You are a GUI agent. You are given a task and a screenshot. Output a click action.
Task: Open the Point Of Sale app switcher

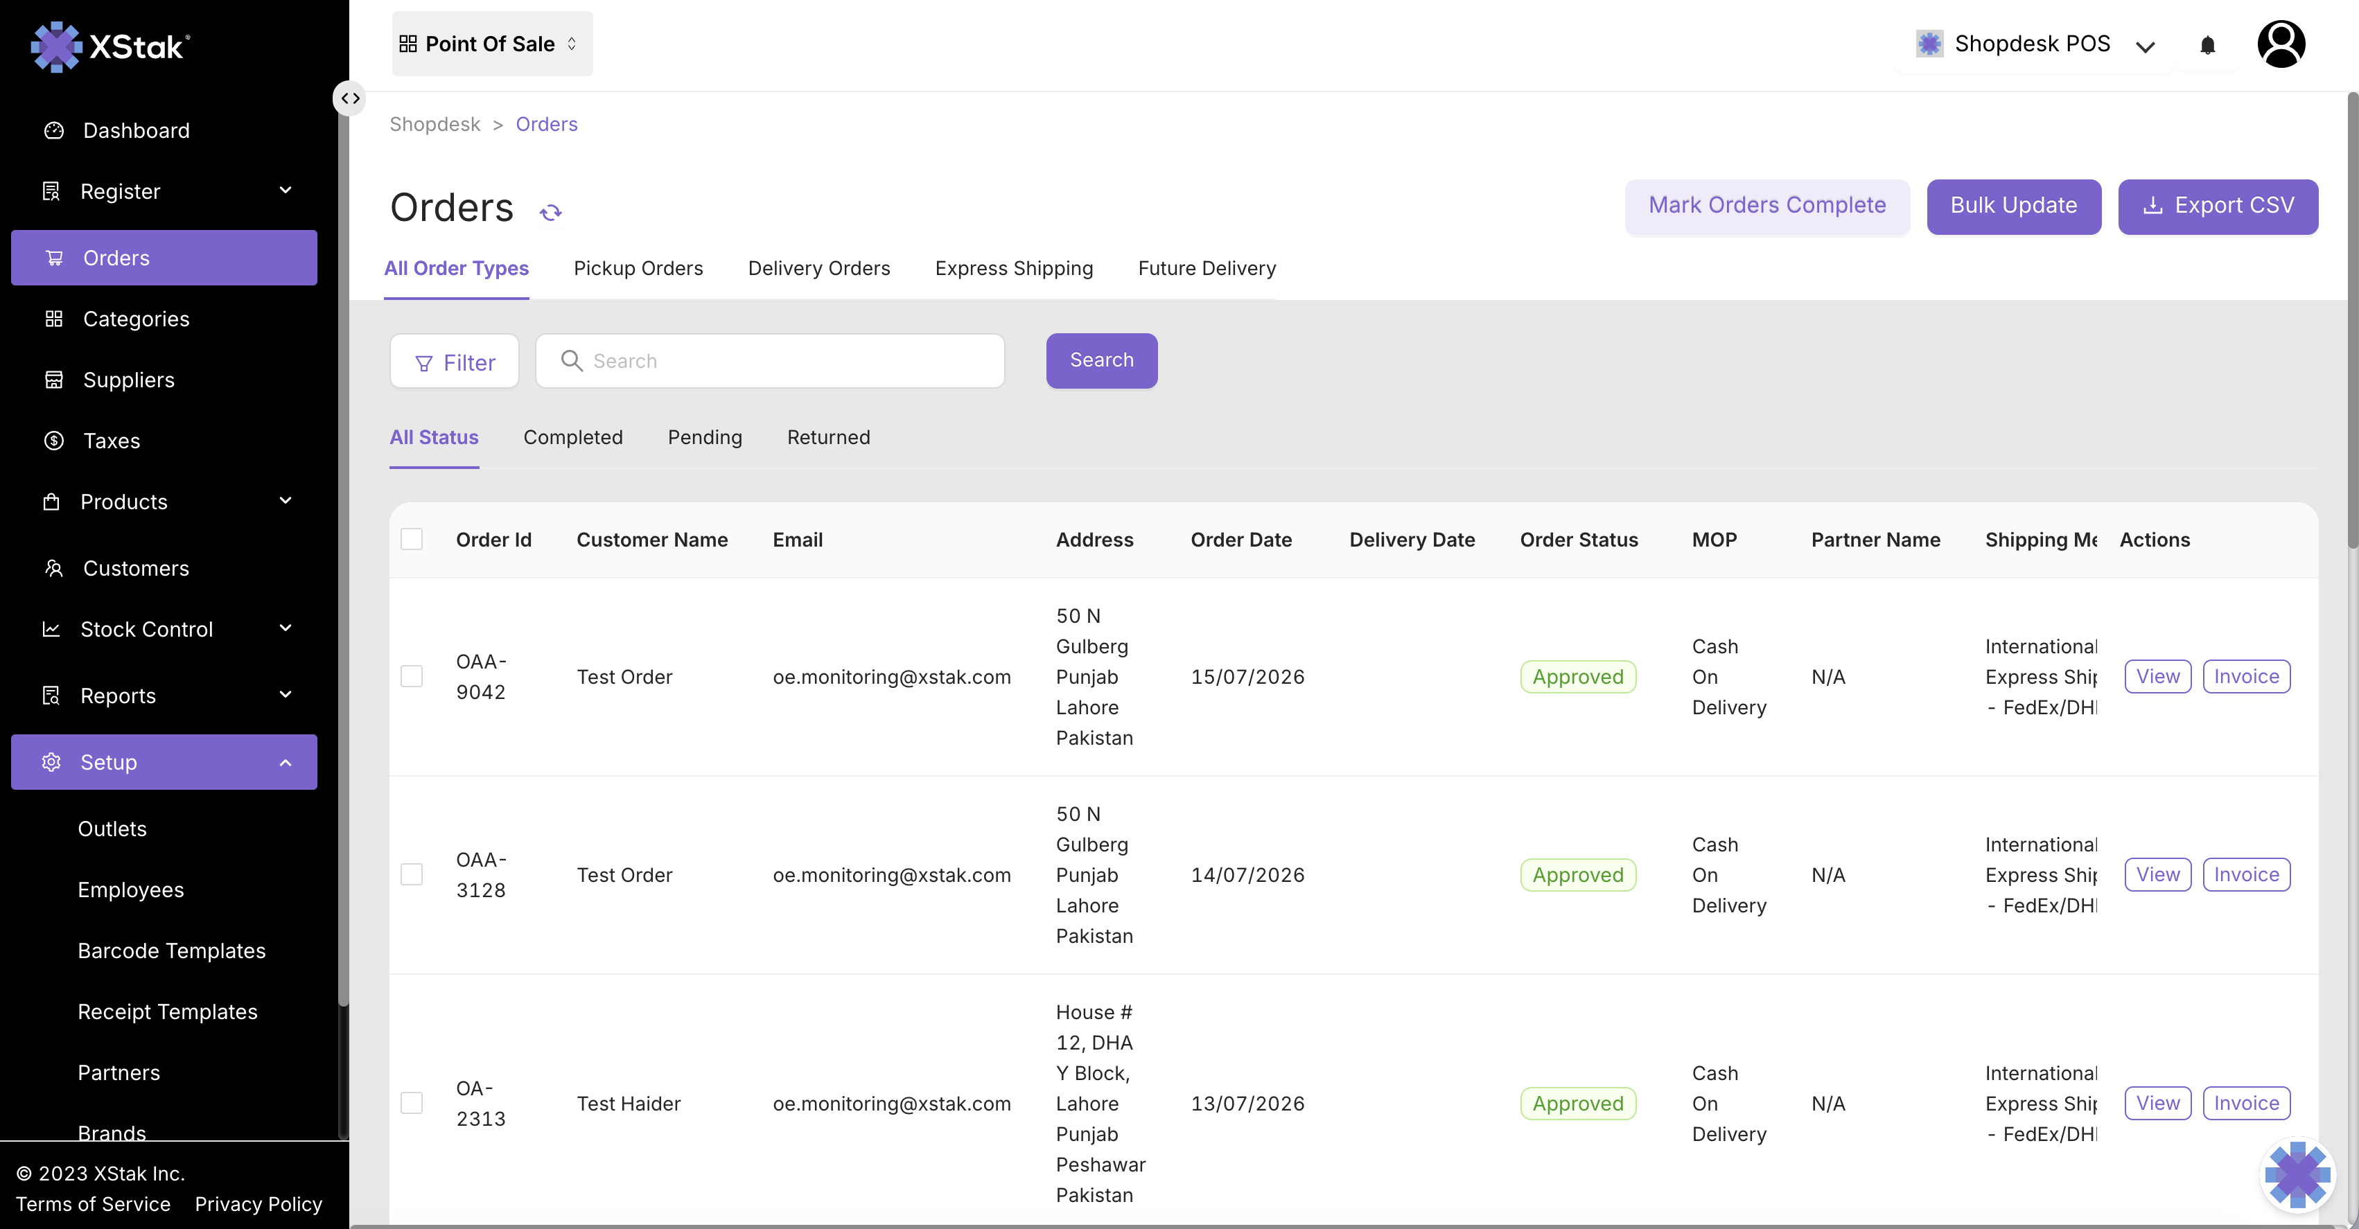tap(492, 44)
